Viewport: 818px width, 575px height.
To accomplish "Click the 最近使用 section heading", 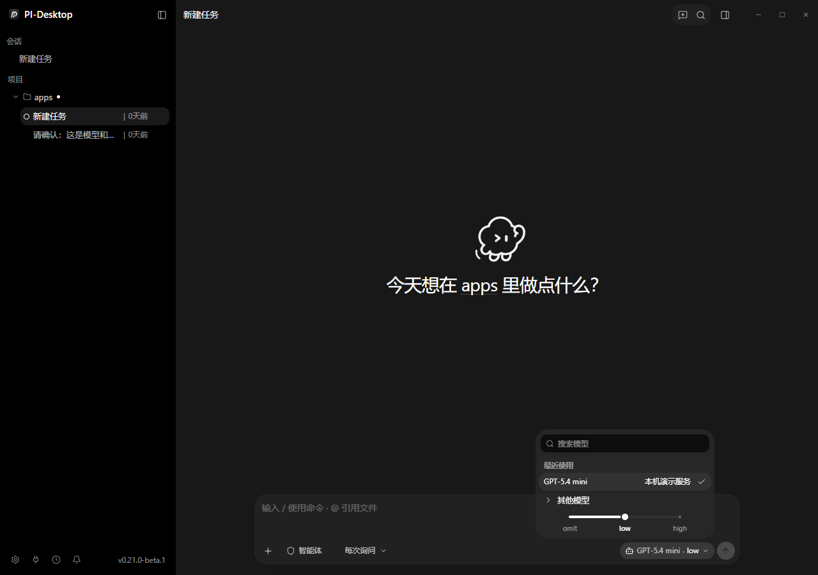I will (x=559, y=466).
